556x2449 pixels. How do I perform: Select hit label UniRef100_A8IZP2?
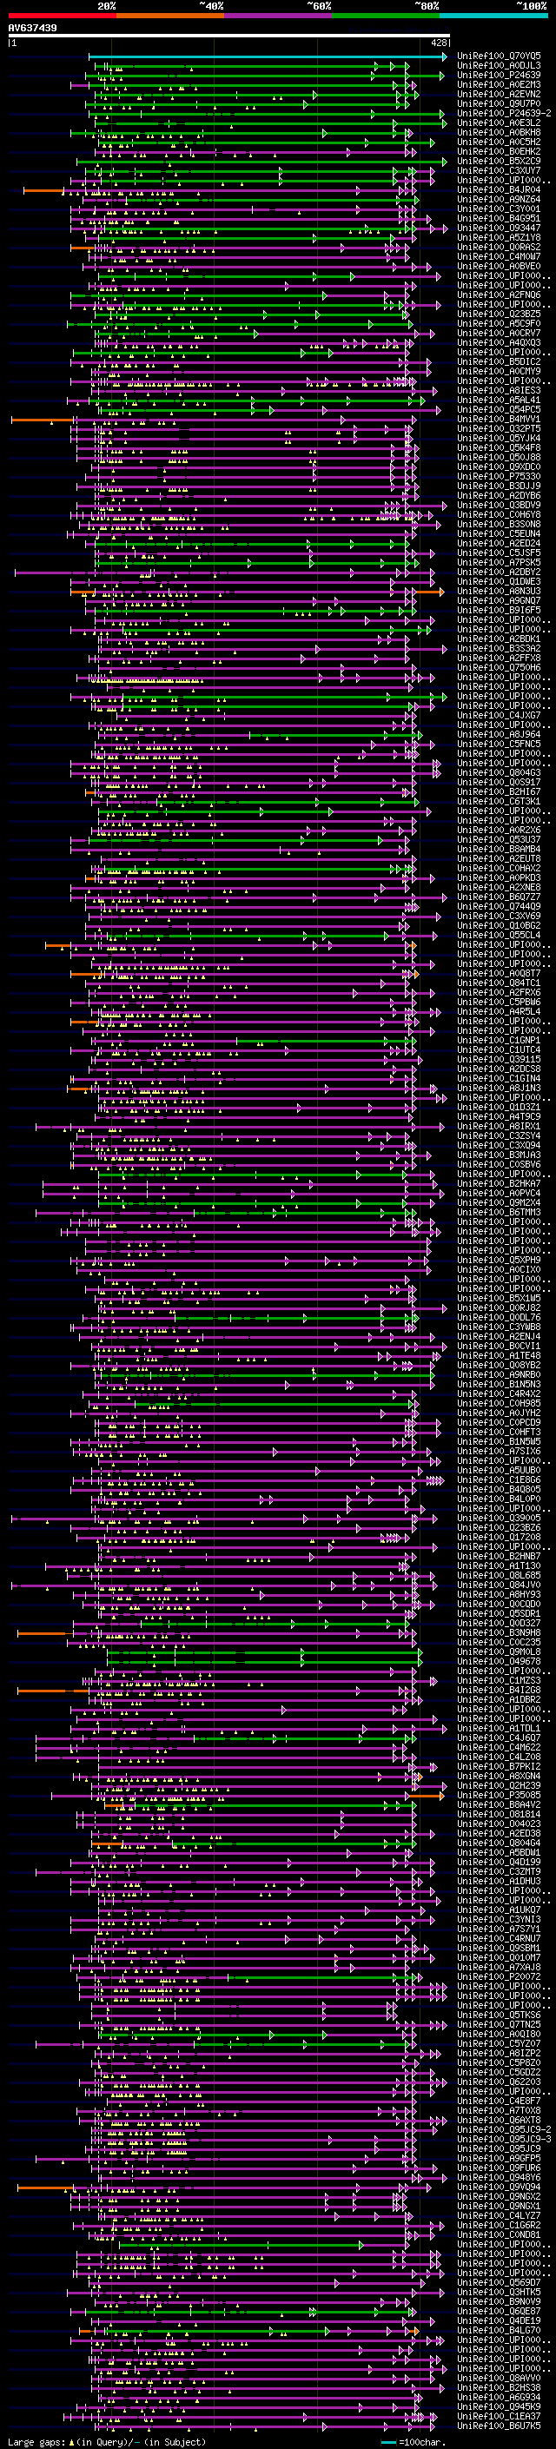(x=499, y=2053)
